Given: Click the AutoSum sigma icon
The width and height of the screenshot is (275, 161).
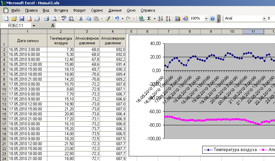Looking at the screenshot, I should 149,19.
